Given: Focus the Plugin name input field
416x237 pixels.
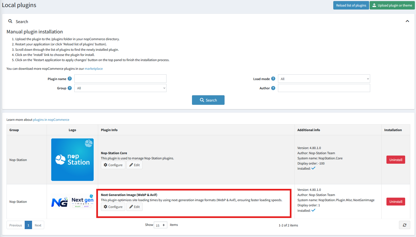Looking at the screenshot, I should 120,79.
